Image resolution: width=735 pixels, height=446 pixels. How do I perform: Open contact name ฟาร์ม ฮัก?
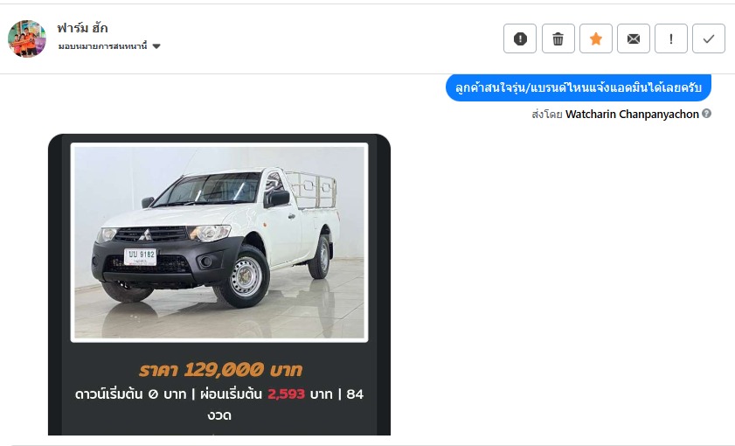tap(82, 28)
